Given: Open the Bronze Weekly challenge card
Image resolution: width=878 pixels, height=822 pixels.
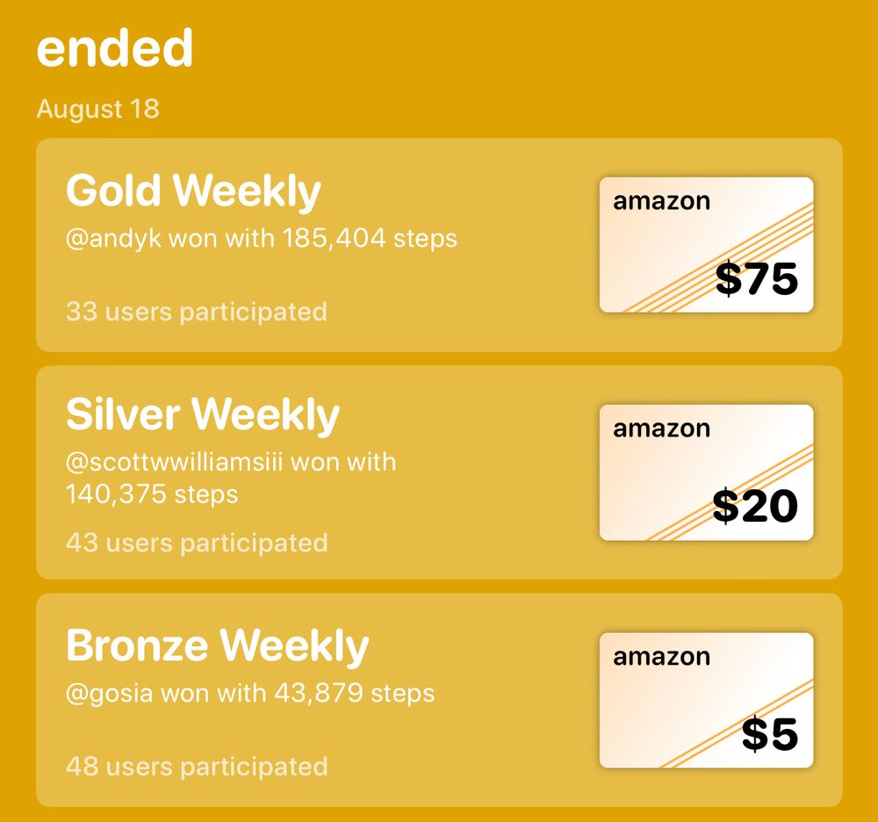Looking at the screenshot, I should pos(439,700).
